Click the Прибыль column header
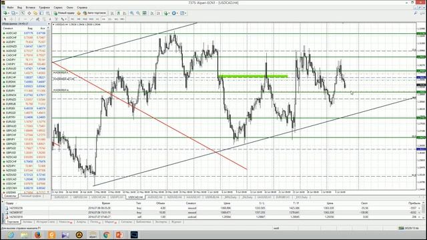This screenshot has width=427, height=240. pos(414,203)
